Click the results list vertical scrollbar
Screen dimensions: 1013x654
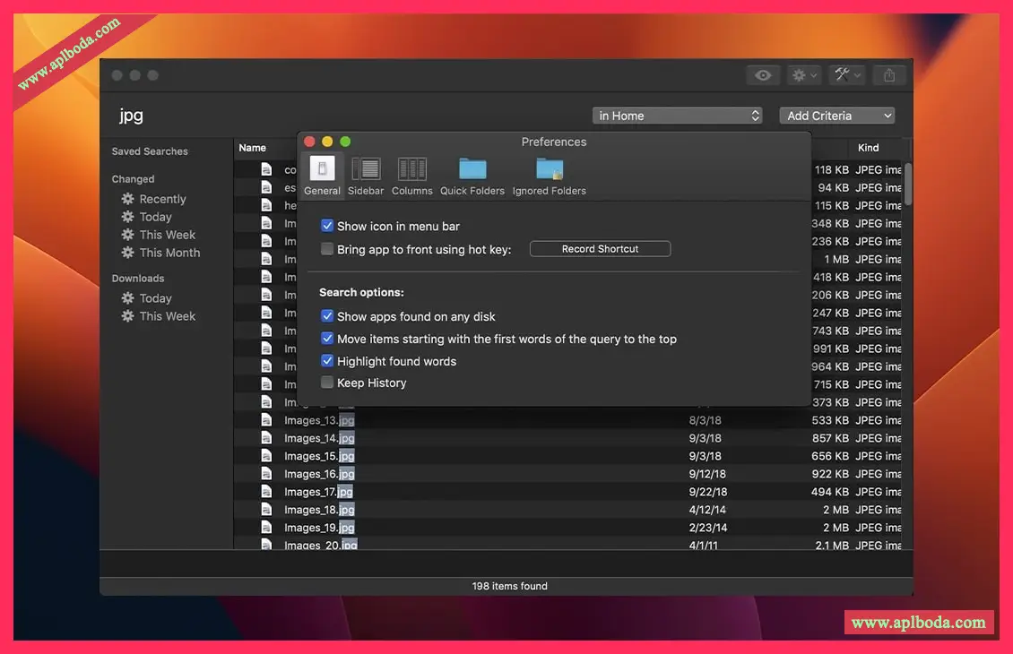pos(908,184)
